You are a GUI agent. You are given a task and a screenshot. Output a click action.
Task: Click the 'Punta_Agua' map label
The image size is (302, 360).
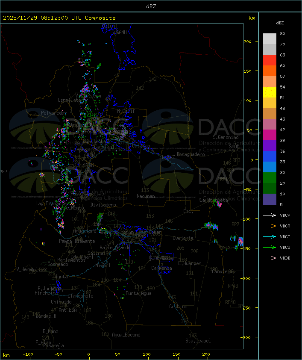coord(138,293)
